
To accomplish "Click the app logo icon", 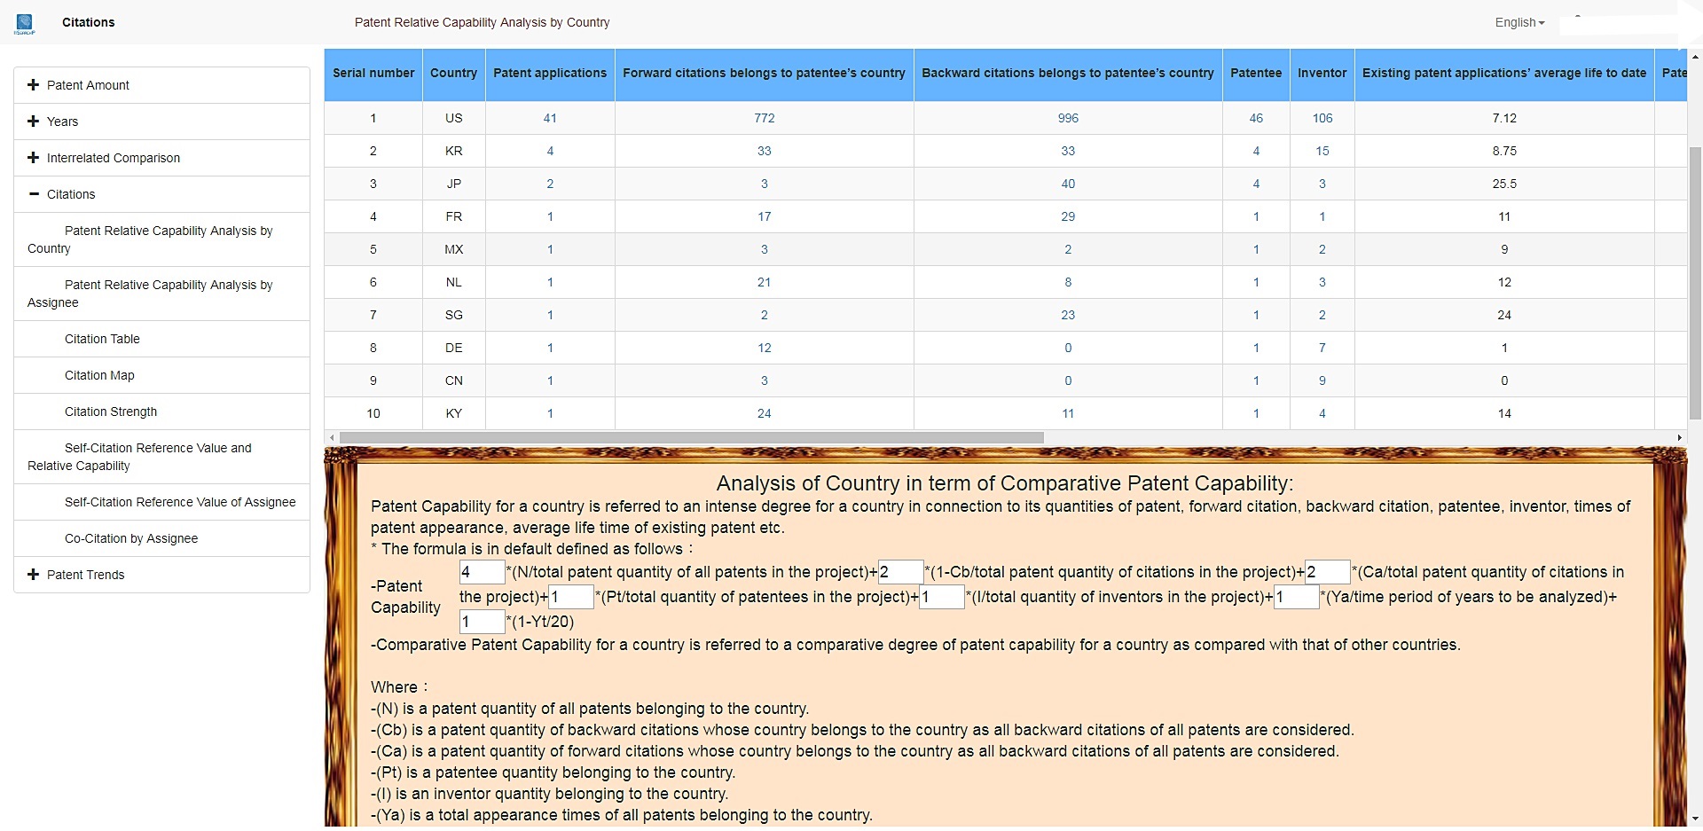I will (25, 24).
